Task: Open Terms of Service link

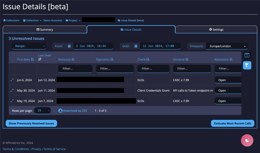Action: (54, 149)
